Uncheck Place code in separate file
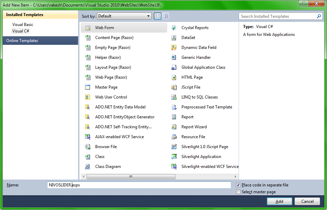 pyautogui.click(x=238, y=185)
